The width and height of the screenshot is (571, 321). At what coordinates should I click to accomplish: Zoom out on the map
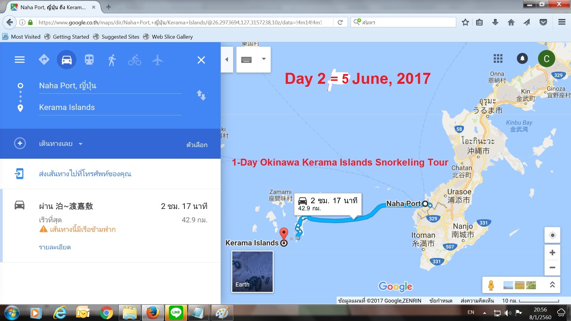pos(553,267)
